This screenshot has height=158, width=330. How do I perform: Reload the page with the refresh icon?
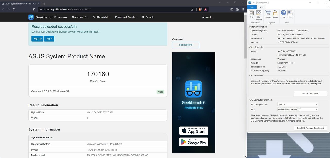pos(14,9)
